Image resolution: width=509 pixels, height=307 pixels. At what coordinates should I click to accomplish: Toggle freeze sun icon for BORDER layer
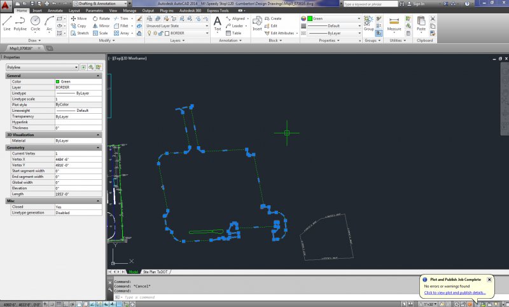[155, 33]
